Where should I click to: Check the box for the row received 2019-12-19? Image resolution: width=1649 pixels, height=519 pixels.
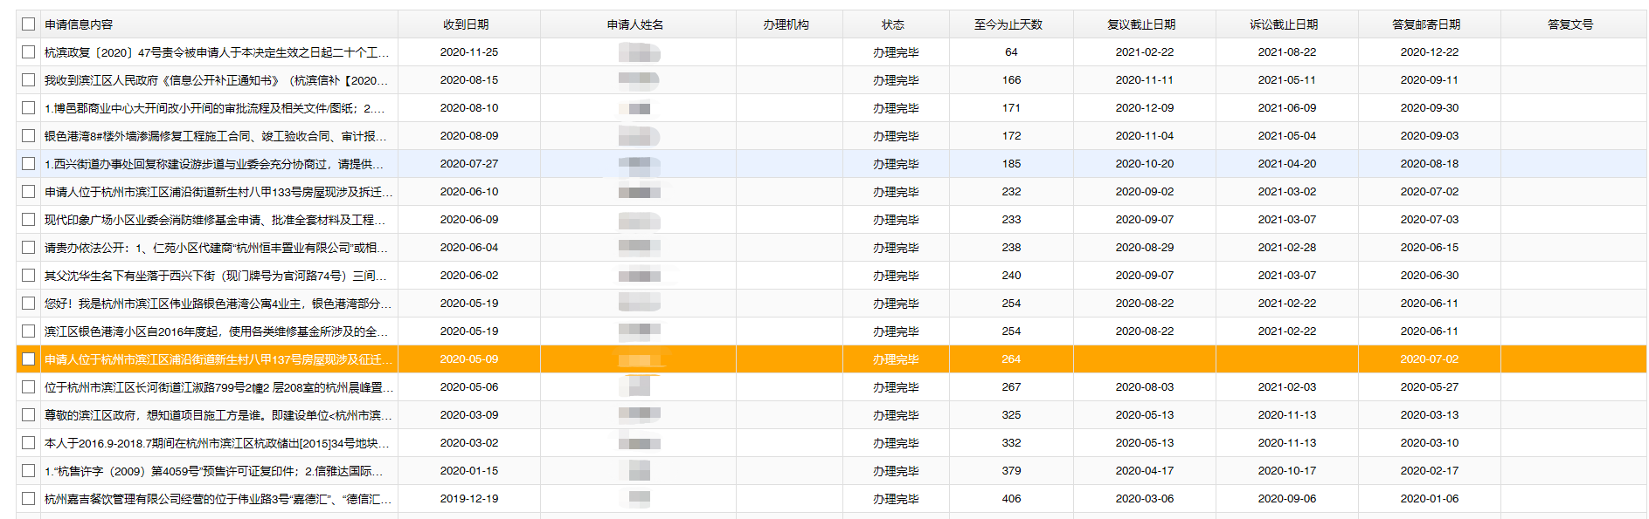click(29, 499)
